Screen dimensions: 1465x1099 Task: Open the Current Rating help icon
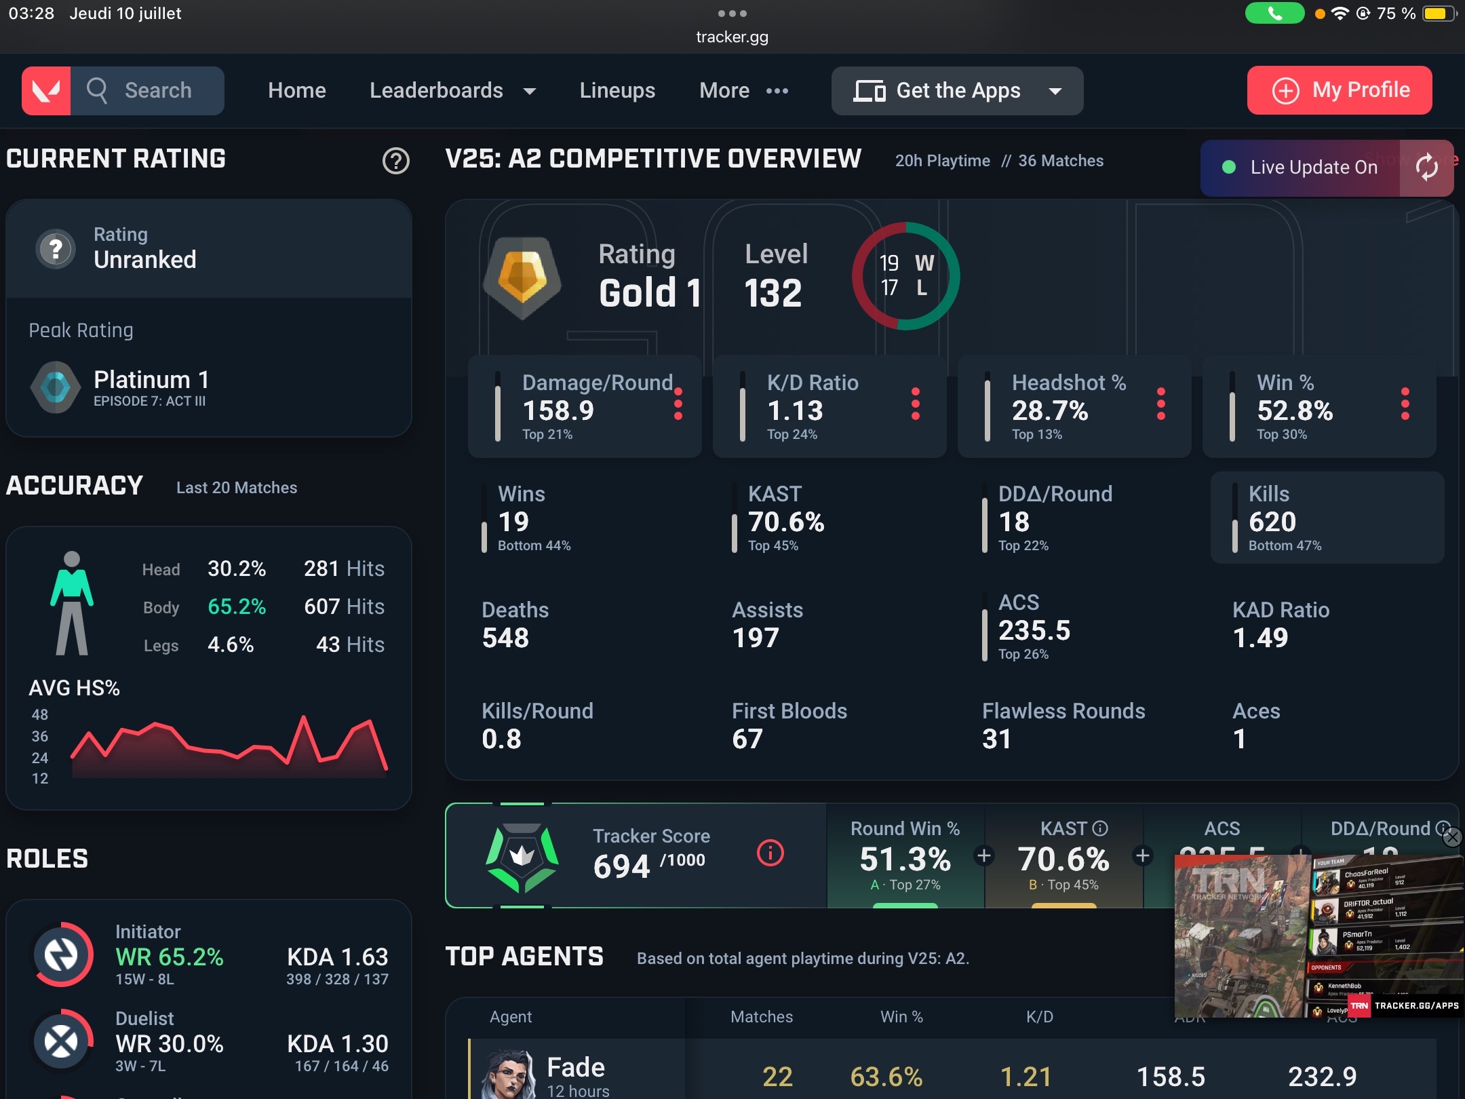click(396, 161)
